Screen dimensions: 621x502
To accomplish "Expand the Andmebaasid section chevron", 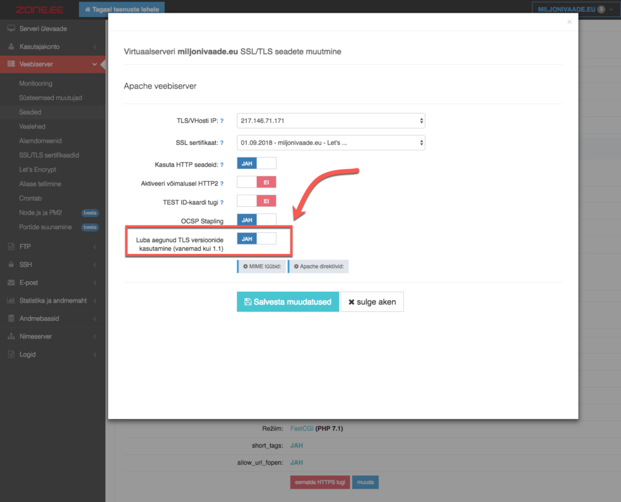I will (95, 319).
